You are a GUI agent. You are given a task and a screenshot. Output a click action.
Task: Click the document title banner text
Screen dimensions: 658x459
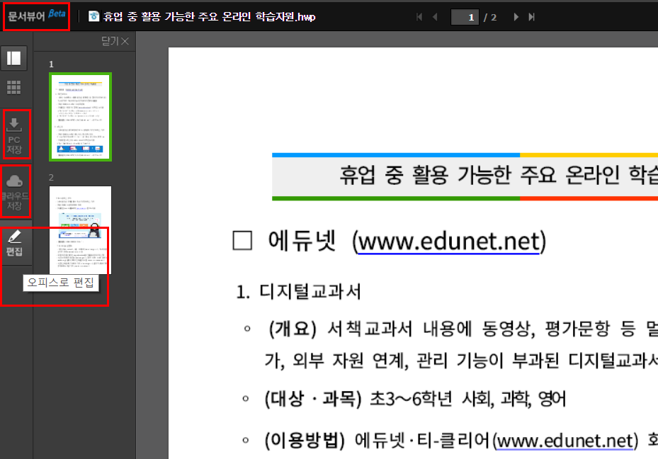click(x=499, y=174)
